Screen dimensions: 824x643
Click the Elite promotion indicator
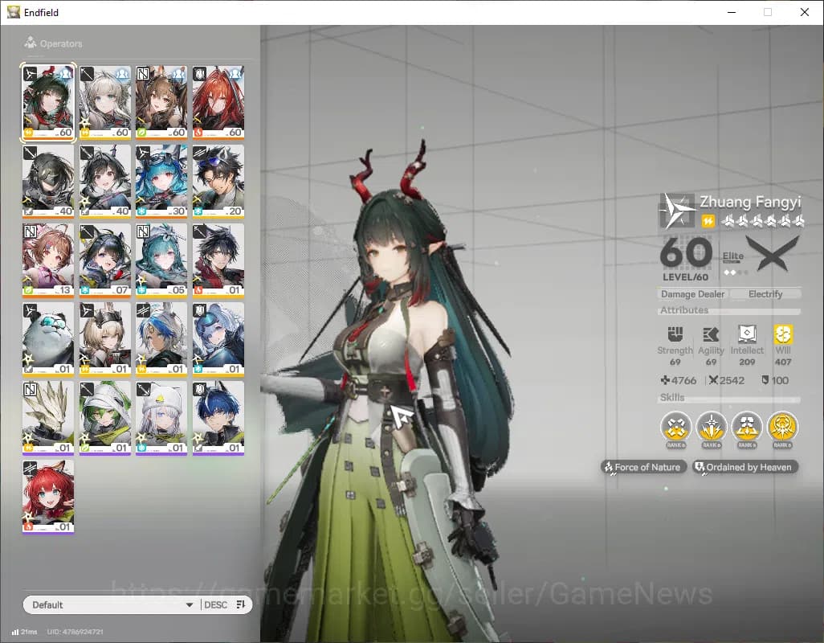pos(733,262)
